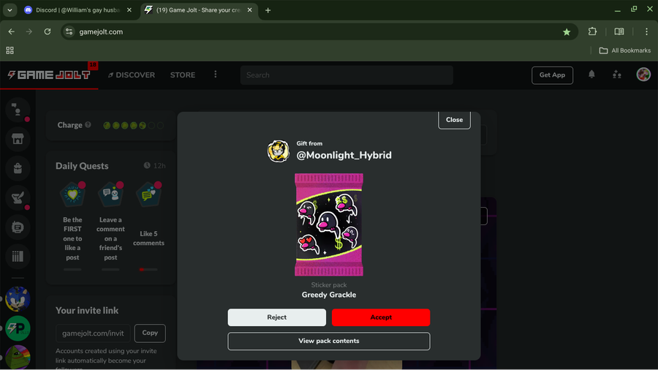Open the 'Leave a comment on a friend's post' quest
The width and height of the screenshot is (658, 370).
110,222
